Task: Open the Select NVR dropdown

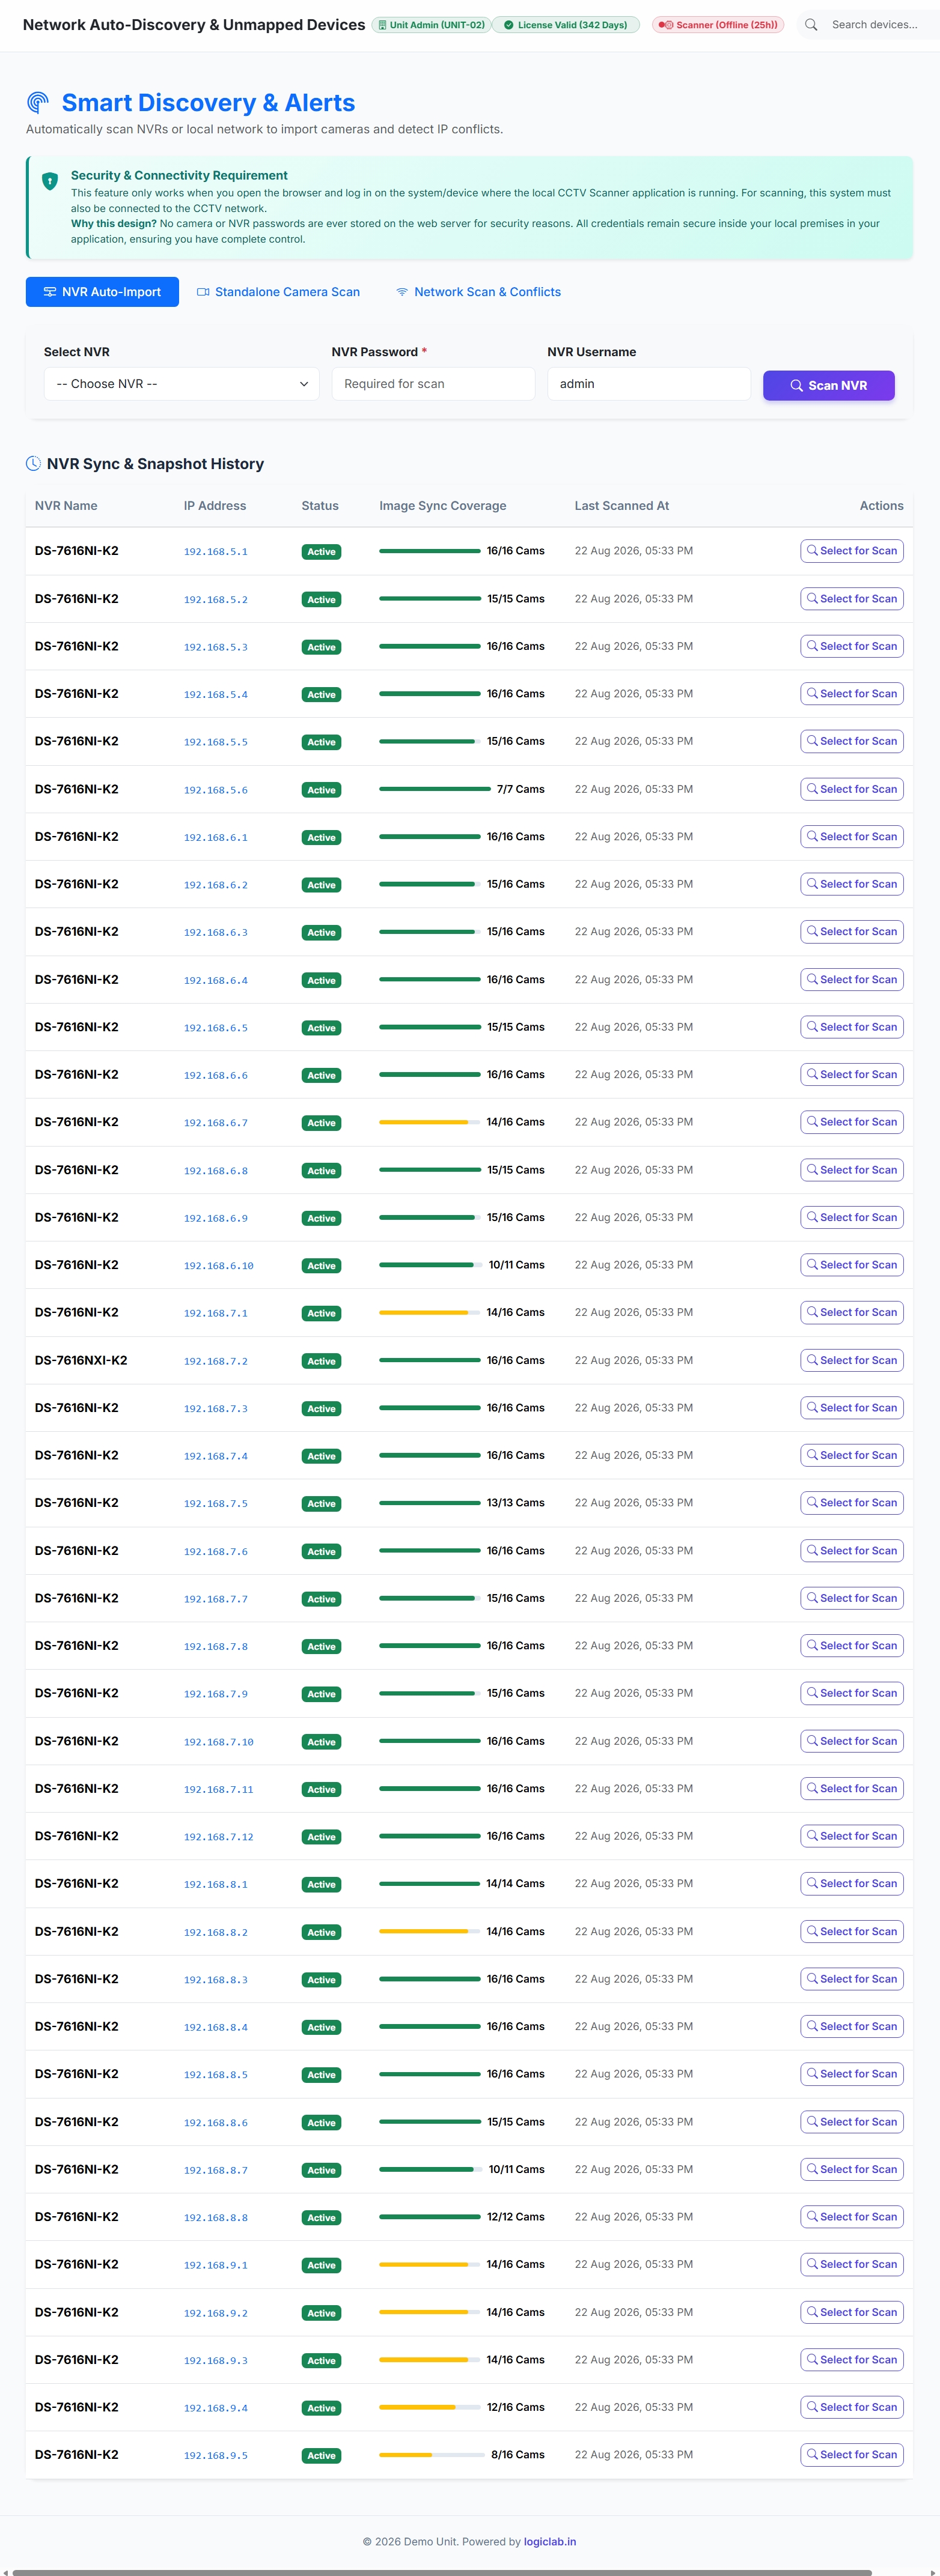Action: [181, 384]
